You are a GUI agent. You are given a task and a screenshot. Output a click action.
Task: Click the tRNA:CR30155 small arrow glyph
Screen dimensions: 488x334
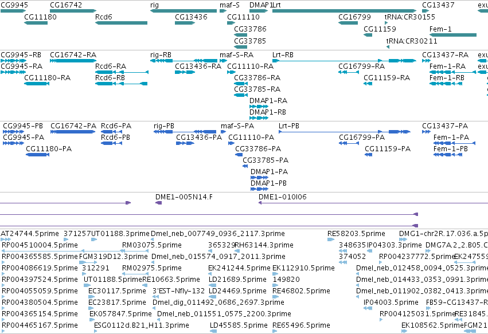387,23
